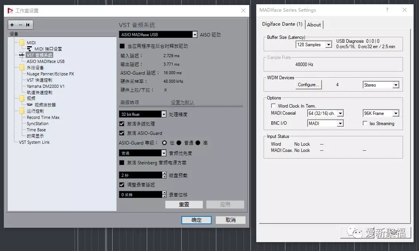Toggle the 激活 ASIO-Guard checkbox
Screen dimensions: 419x251
[122, 133]
